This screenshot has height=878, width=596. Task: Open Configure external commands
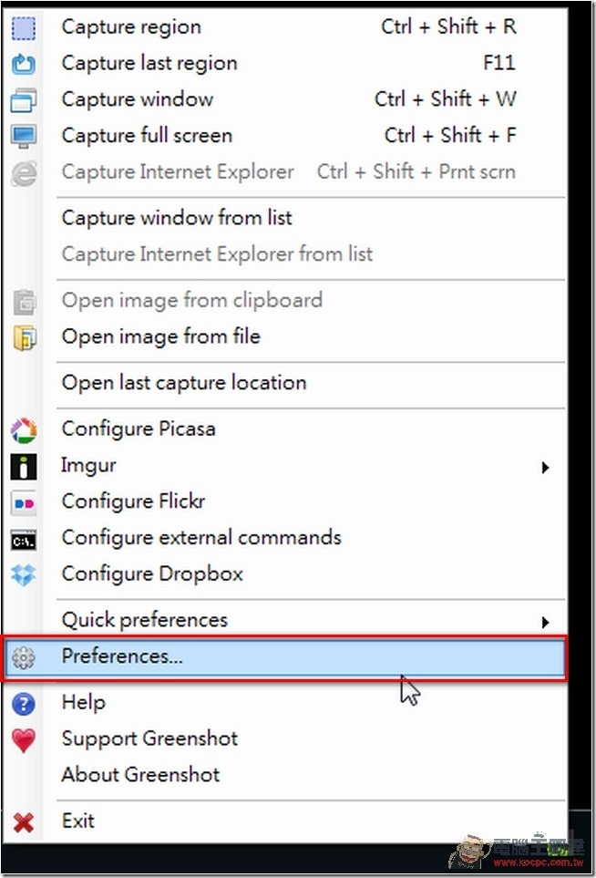click(x=201, y=538)
